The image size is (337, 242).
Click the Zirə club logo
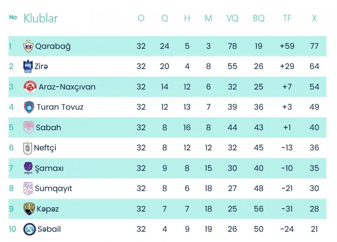click(28, 66)
